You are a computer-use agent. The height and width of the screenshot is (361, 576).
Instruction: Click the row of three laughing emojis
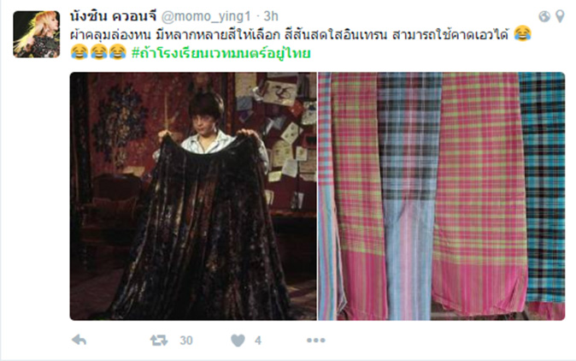(98, 52)
